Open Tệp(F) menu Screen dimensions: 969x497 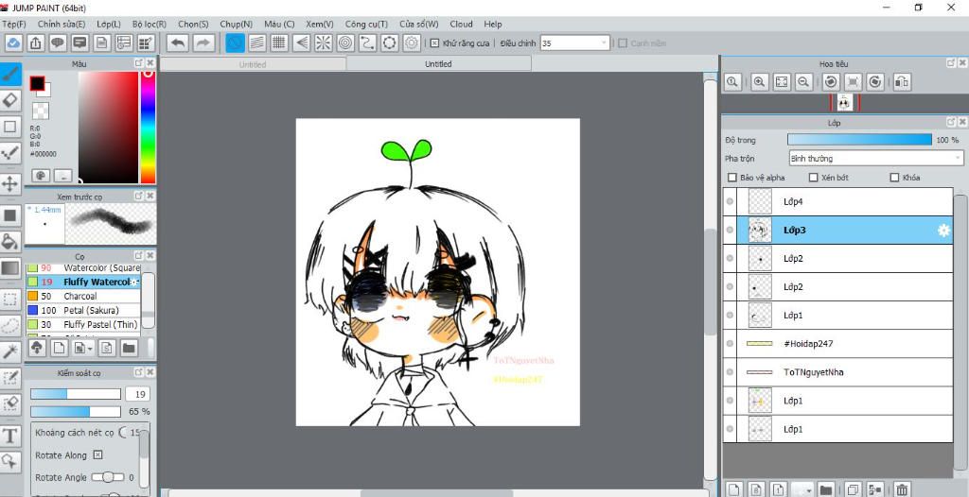(x=13, y=24)
